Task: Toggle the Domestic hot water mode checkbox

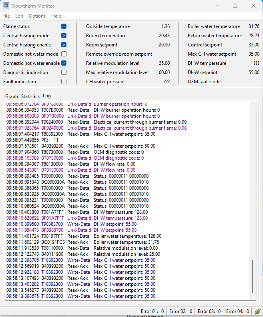Action: tap(64, 54)
